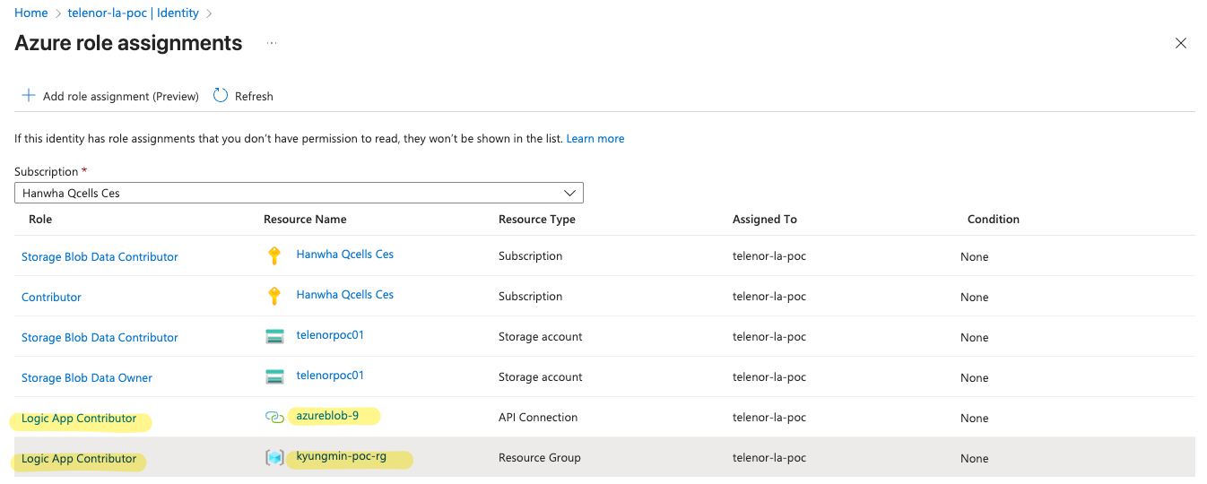Click Subscription type cell in the Contributor row
Screen dimensions: 1207x484
(531, 297)
